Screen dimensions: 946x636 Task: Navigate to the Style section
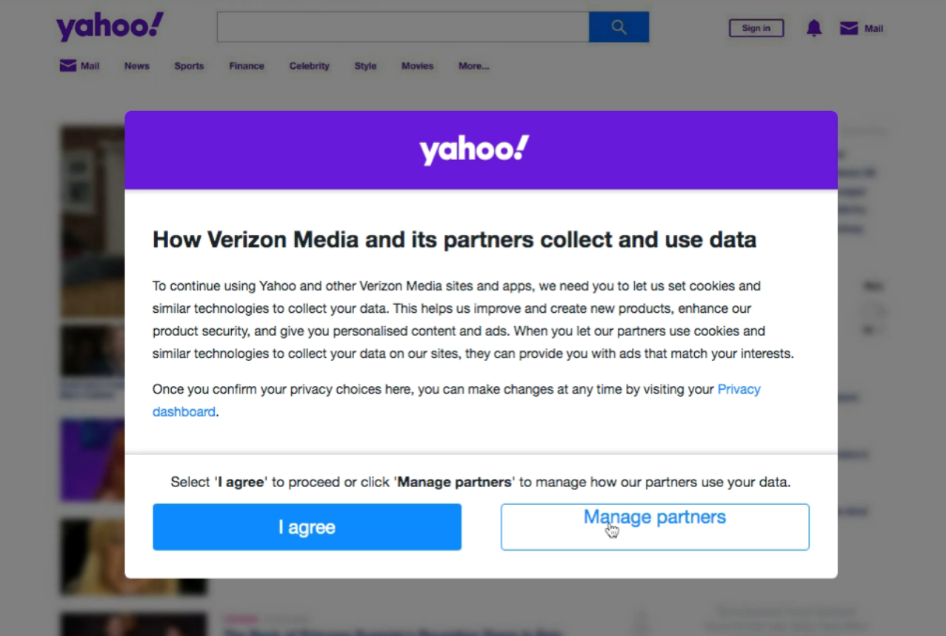point(365,66)
